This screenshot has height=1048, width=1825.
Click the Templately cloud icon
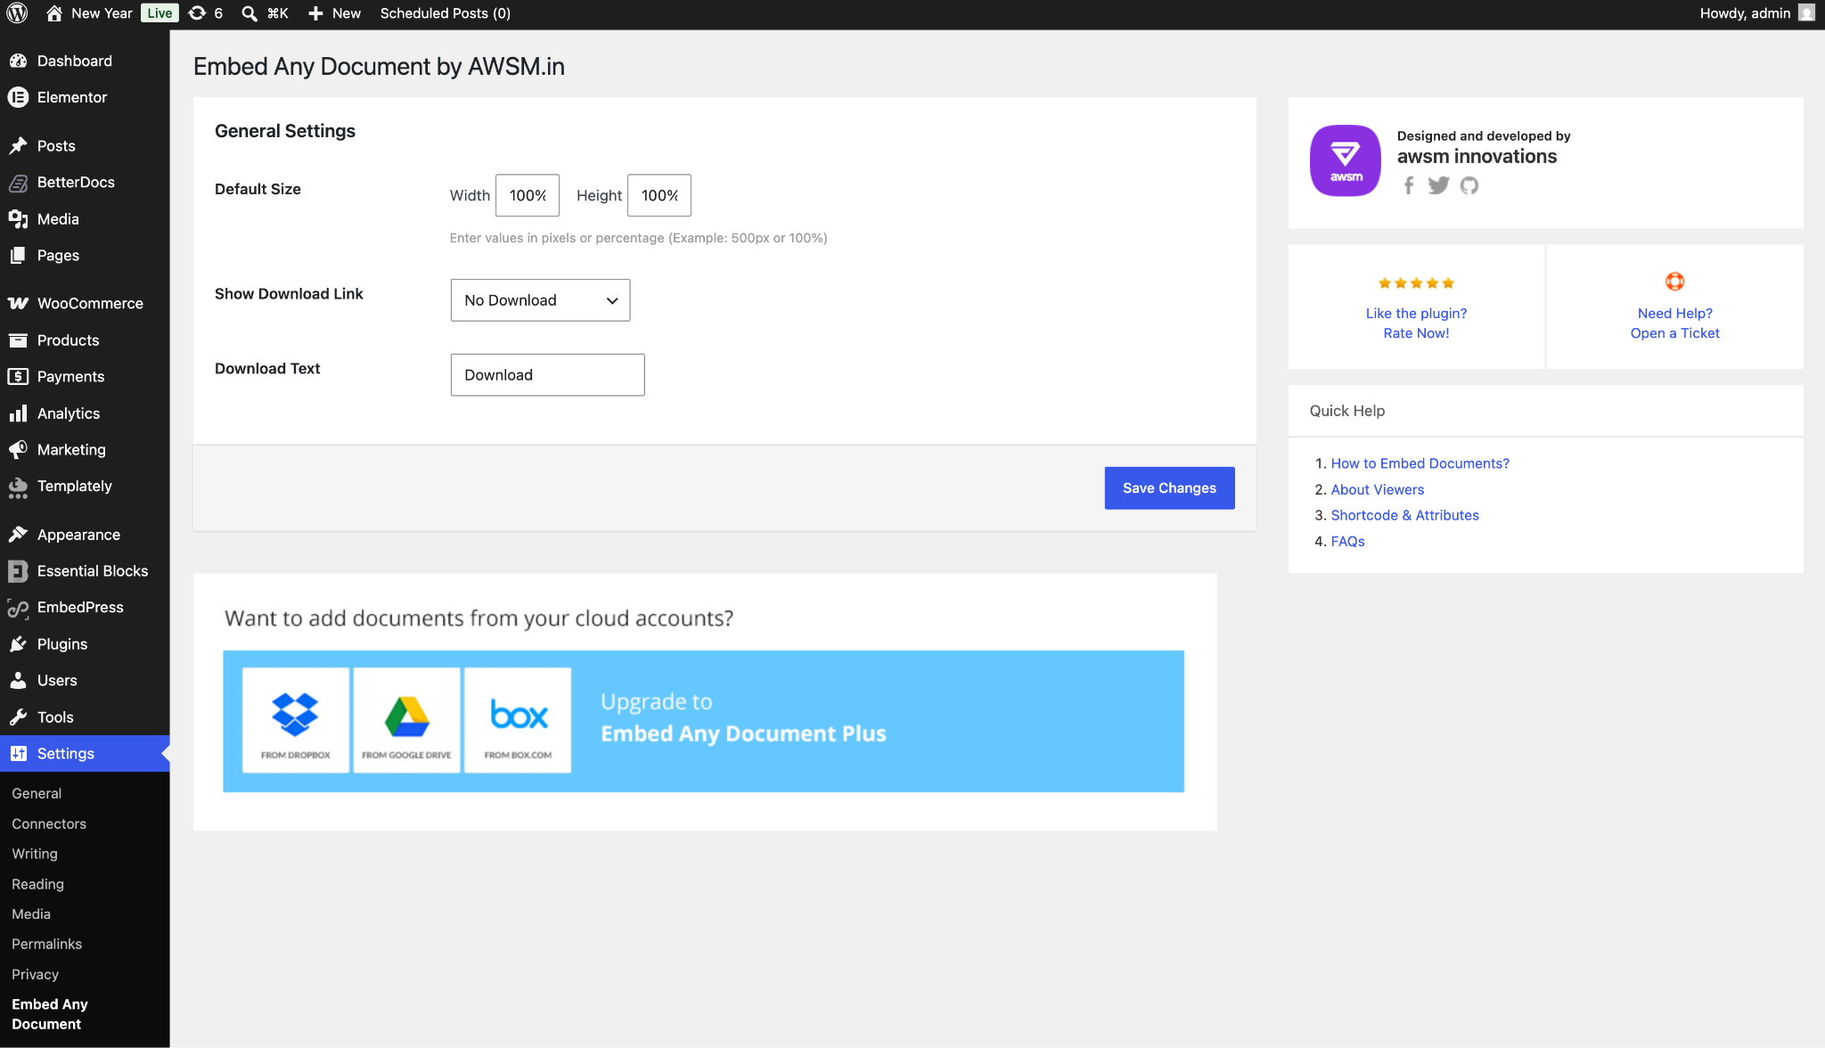click(18, 487)
